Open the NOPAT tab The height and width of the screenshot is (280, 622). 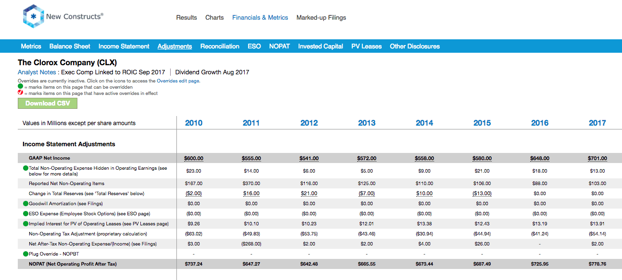pos(279,47)
